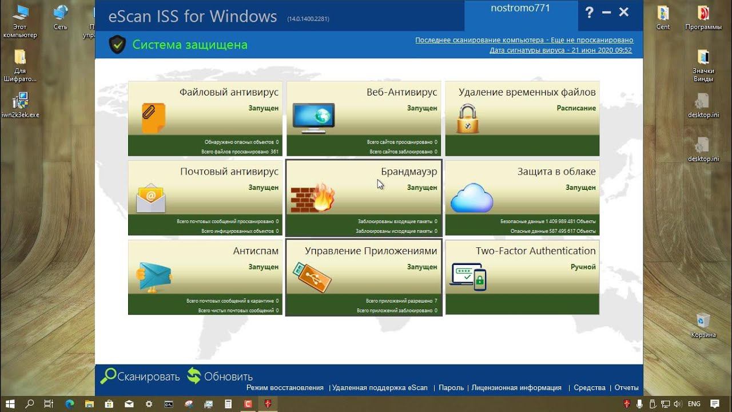Open eScan help question mark

point(590,13)
